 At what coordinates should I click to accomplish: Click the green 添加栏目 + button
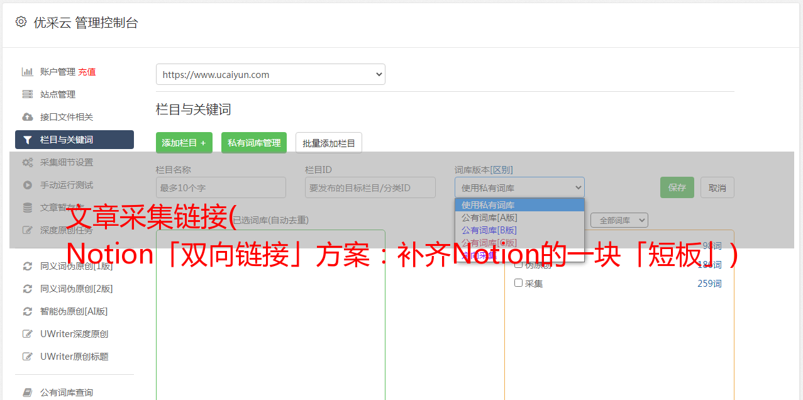tap(184, 143)
